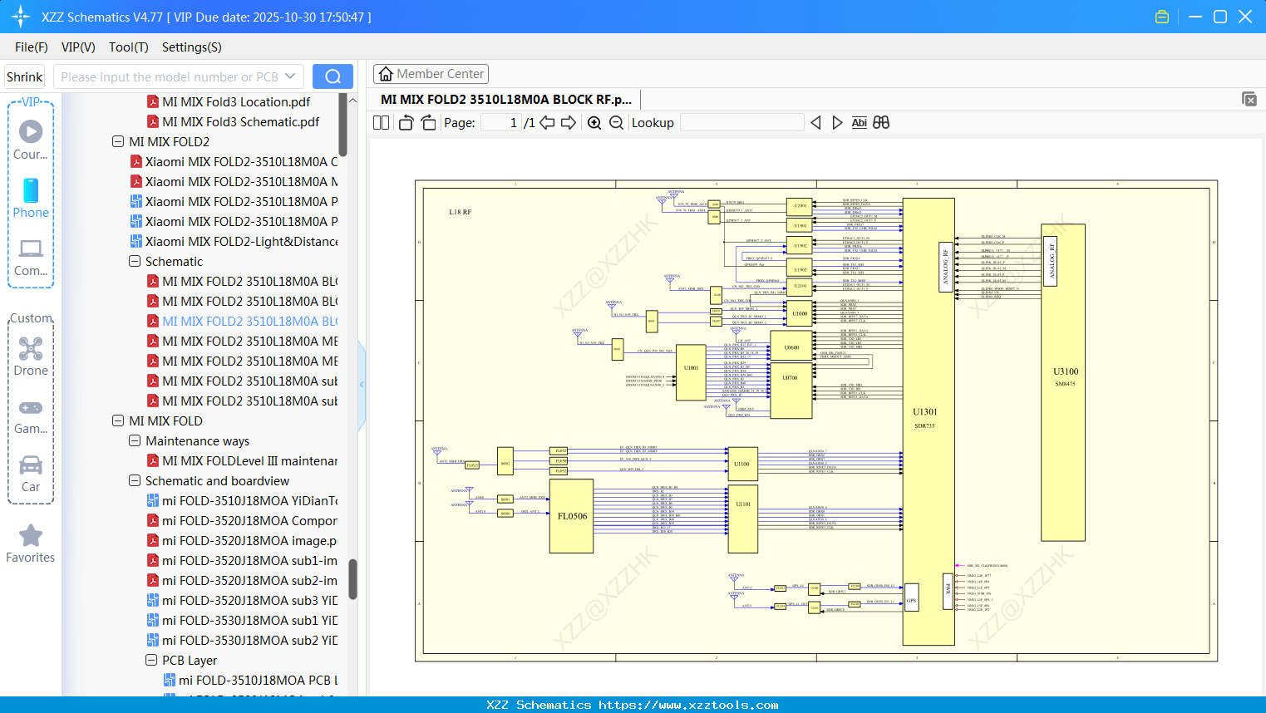Toggle the Abi whole-word match option
The width and height of the screenshot is (1266, 713).
[x=859, y=123]
